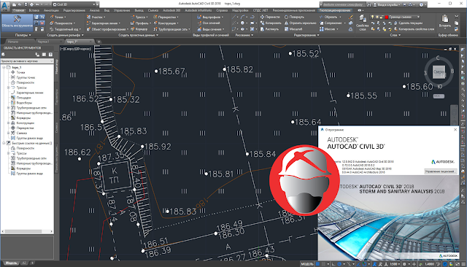Open the Просмотр активного чертежа dropdown
Viewport: 467px width, 267px height.
(27, 61)
